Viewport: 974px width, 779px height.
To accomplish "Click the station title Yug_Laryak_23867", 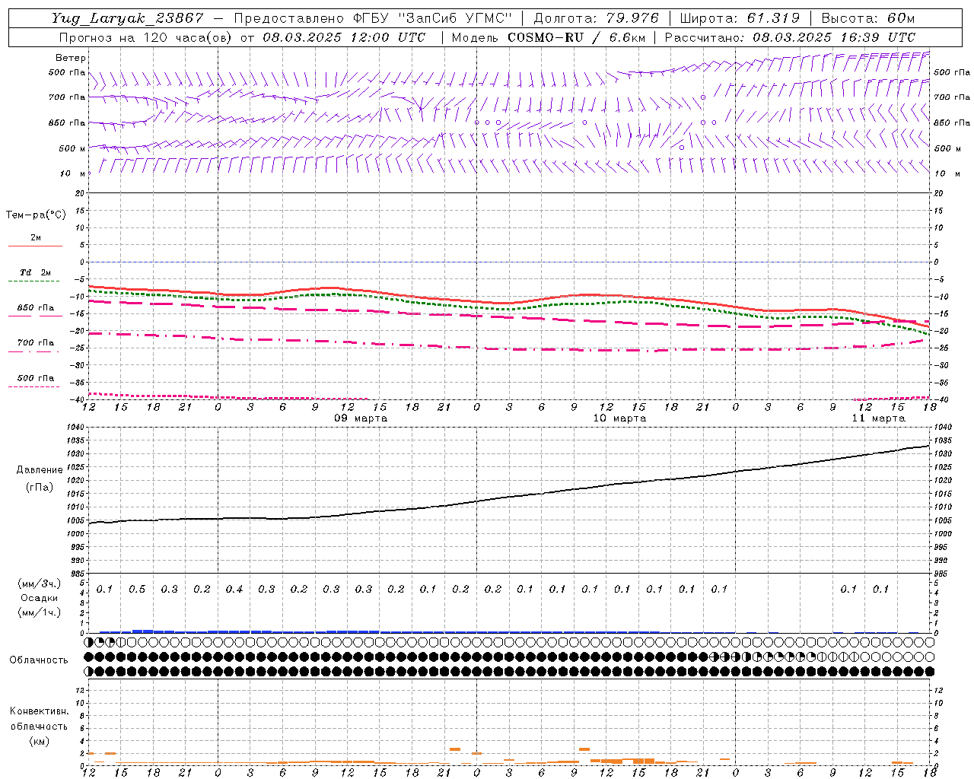I will tap(128, 18).
